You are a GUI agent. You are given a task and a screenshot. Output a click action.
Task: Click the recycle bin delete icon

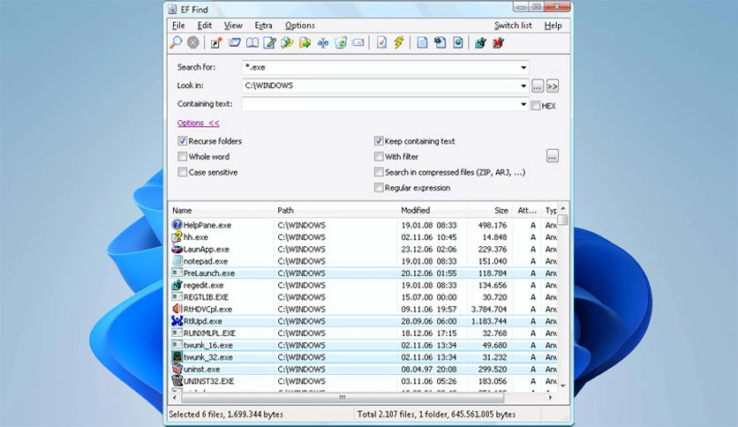pyautogui.click(x=340, y=43)
